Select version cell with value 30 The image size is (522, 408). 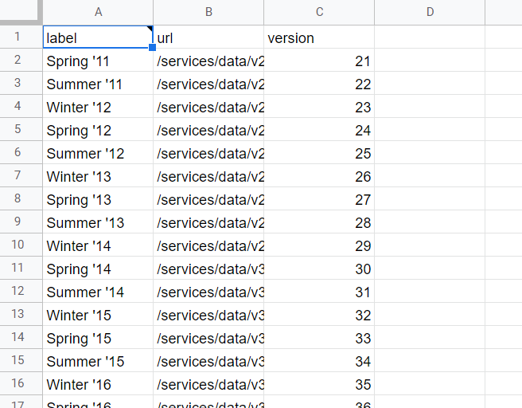coord(319,268)
